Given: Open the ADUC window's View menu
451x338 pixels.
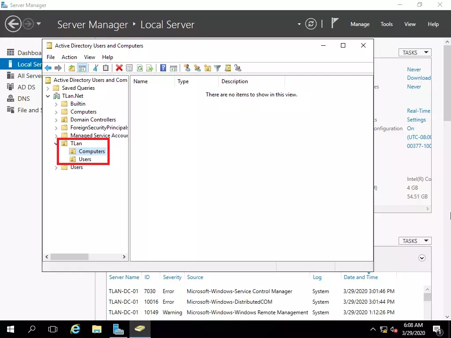Looking at the screenshot, I should point(89,57).
